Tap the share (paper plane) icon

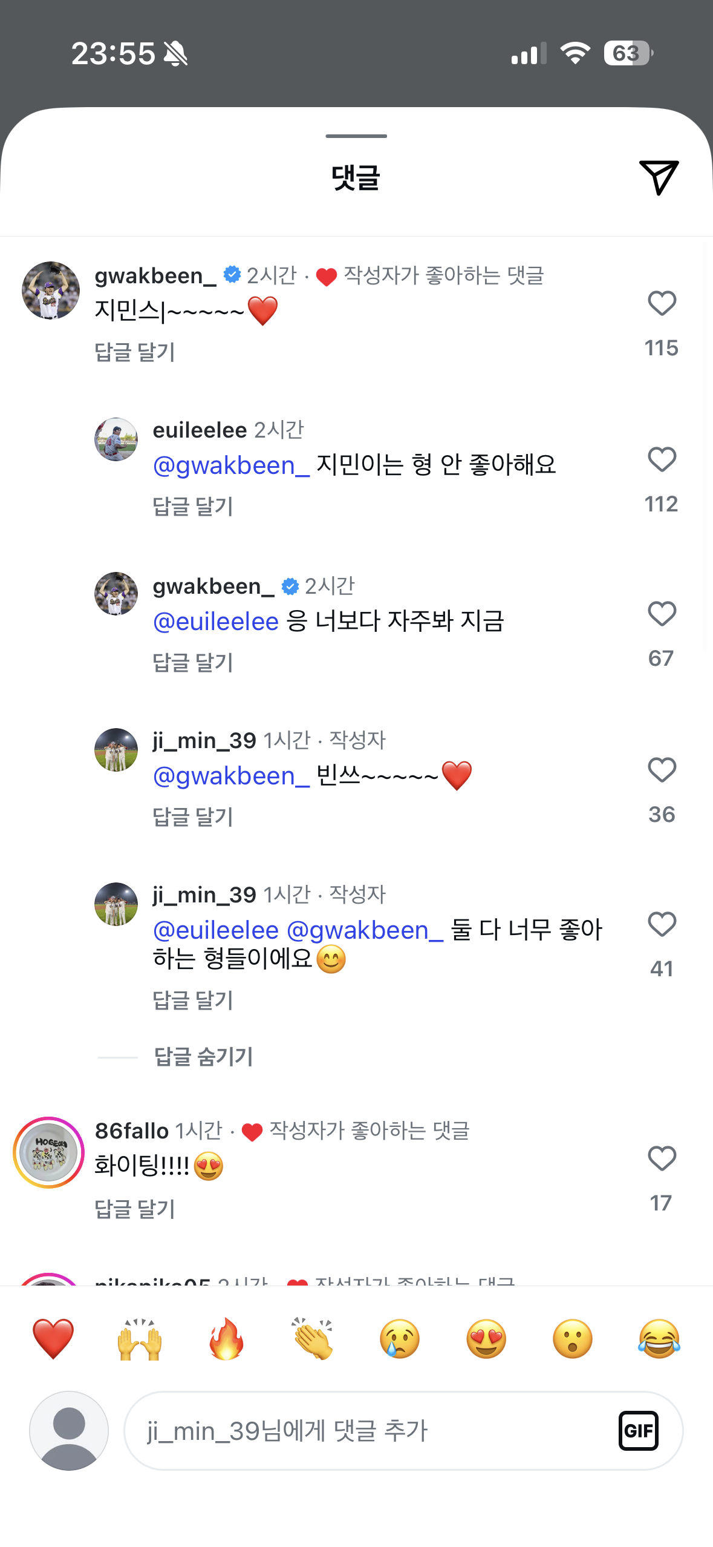(658, 177)
